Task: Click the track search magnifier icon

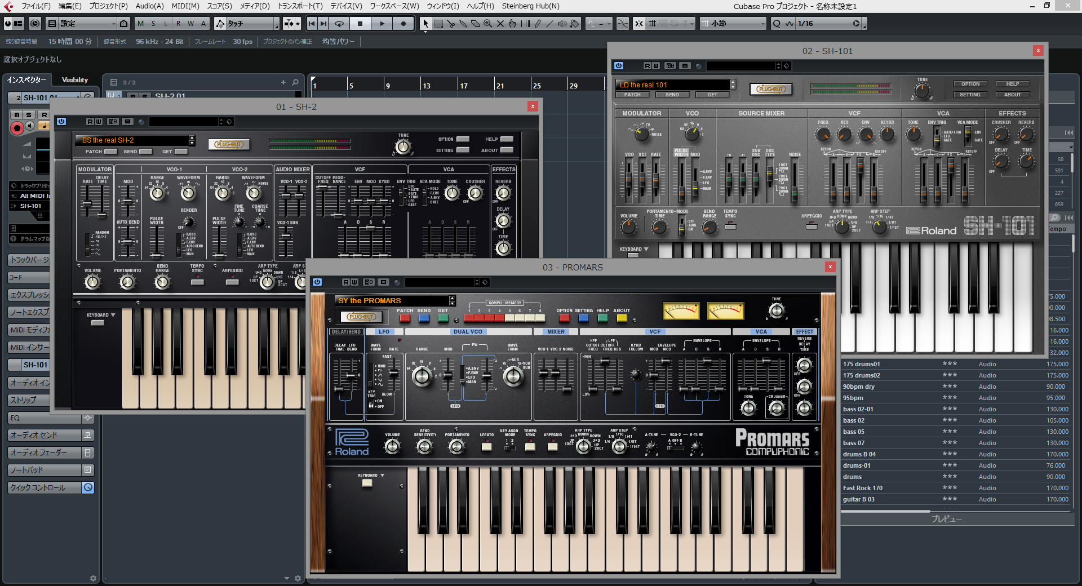Action: tap(295, 82)
